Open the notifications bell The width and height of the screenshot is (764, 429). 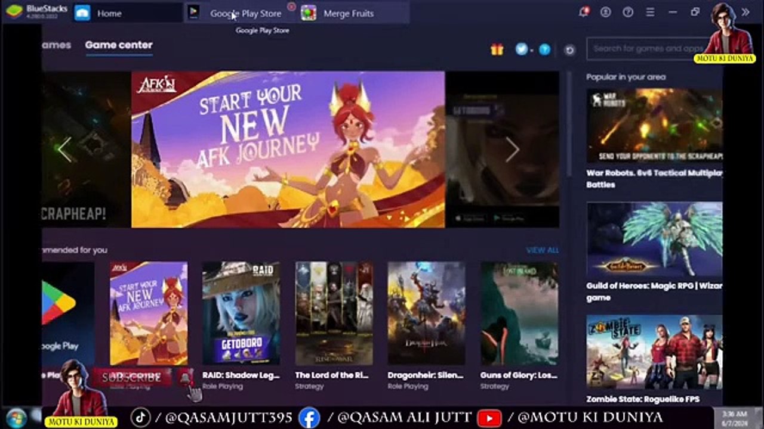pyautogui.click(x=584, y=12)
